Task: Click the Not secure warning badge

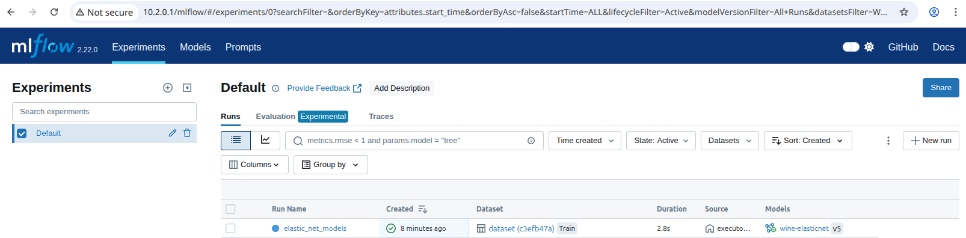Action: point(105,12)
